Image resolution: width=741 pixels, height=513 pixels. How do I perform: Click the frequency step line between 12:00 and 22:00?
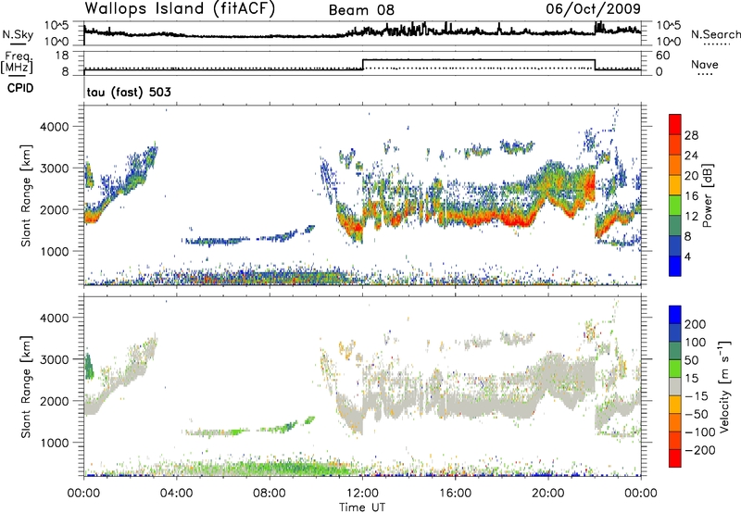point(478,60)
